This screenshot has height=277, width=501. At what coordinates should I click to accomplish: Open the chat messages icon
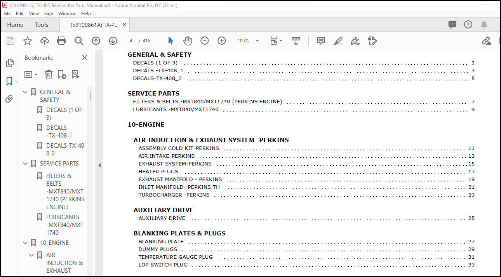452,24
